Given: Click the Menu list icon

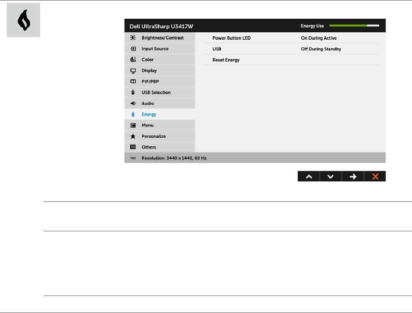Looking at the screenshot, I should pos(133,125).
